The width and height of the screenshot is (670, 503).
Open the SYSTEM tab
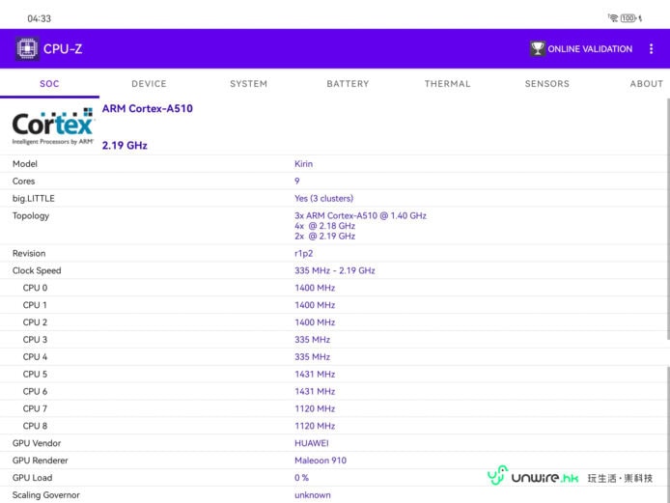(x=249, y=84)
